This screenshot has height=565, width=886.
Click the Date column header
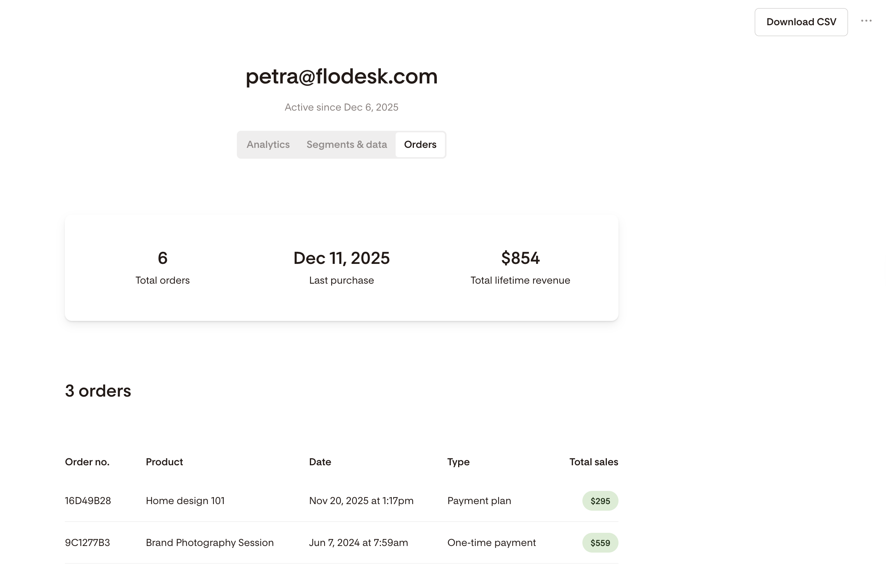[x=320, y=462]
